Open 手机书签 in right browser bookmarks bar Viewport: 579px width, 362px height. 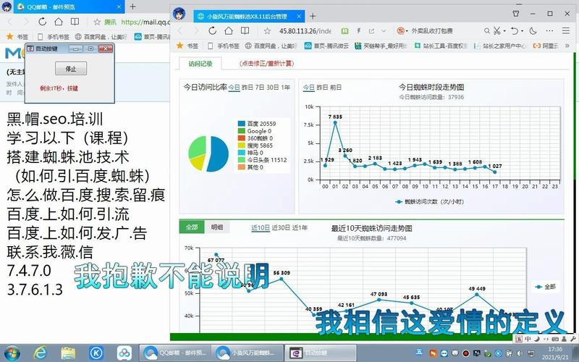[224, 46]
